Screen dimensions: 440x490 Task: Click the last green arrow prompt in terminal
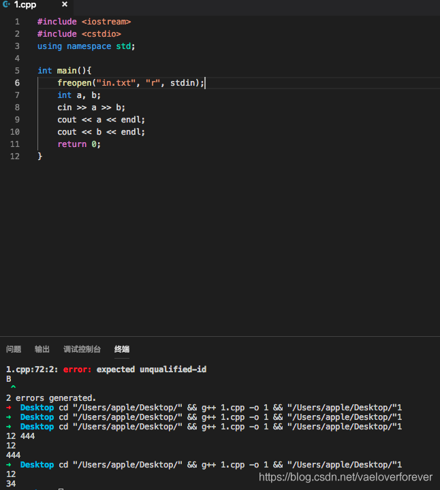click(9, 465)
